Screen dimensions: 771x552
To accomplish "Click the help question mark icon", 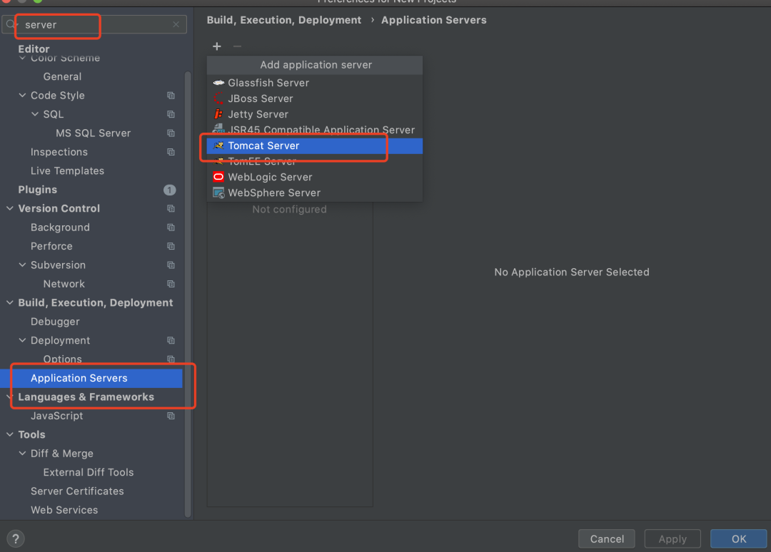I will click(x=16, y=538).
